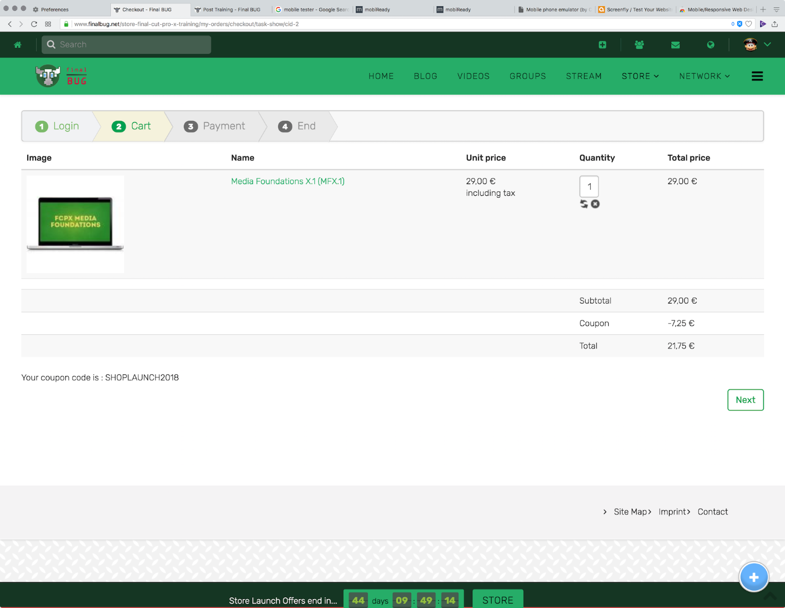Click the blue shield blocker icon

point(740,24)
